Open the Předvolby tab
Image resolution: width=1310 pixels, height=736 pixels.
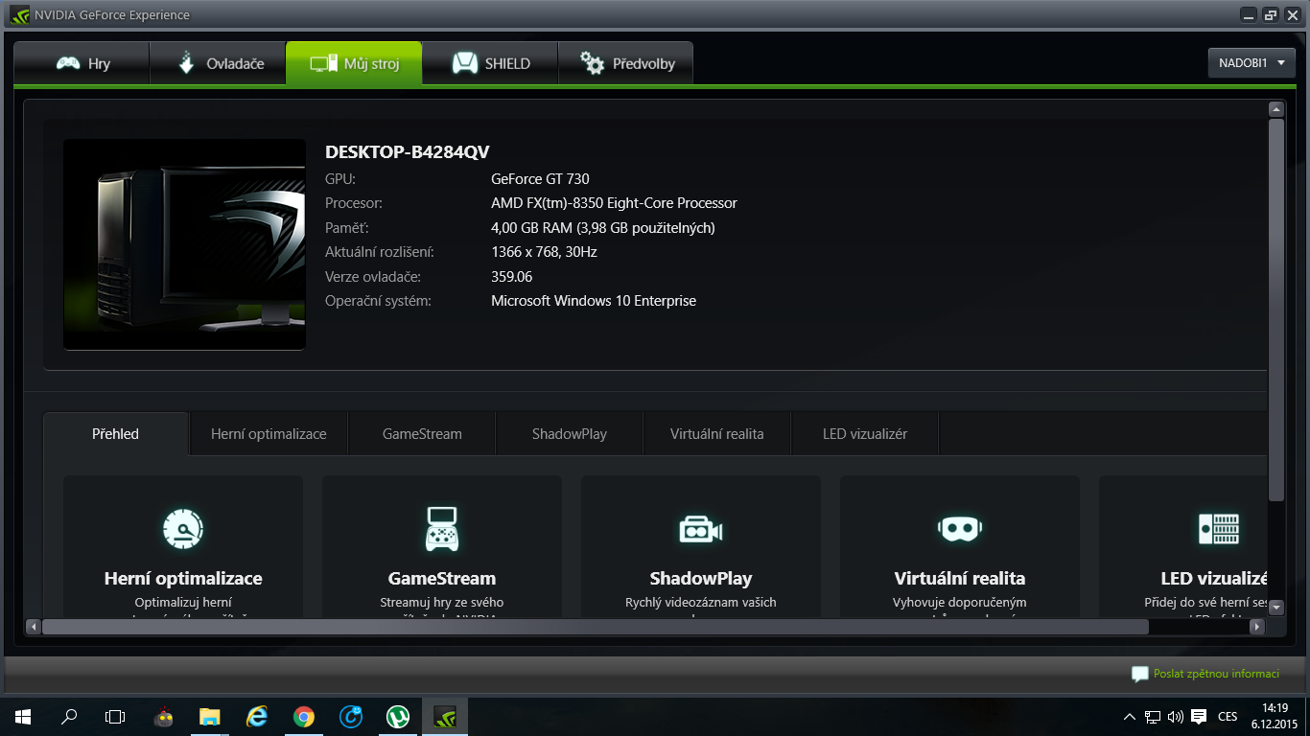(x=627, y=64)
